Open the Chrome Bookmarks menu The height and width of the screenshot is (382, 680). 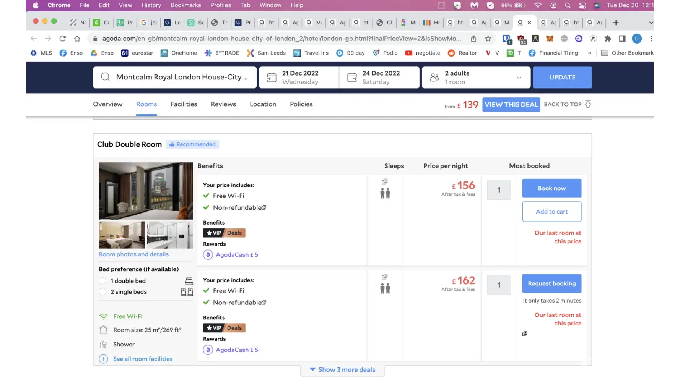[x=185, y=5]
